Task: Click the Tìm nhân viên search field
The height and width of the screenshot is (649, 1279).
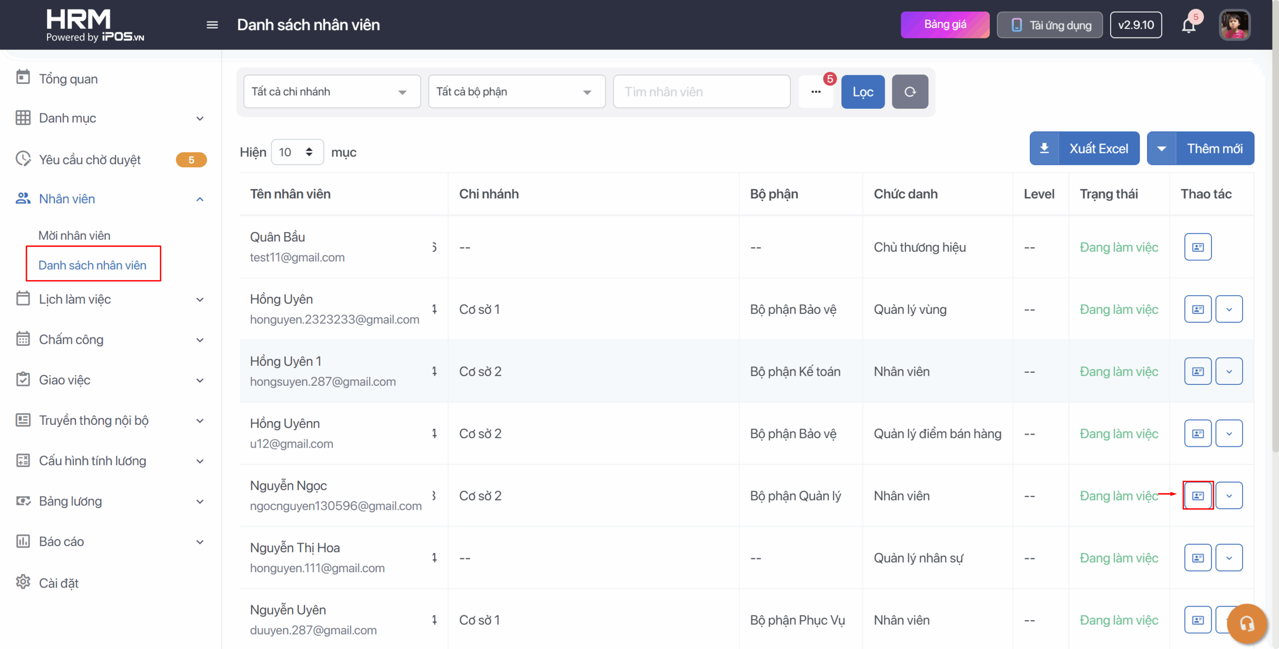Action: [701, 92]
